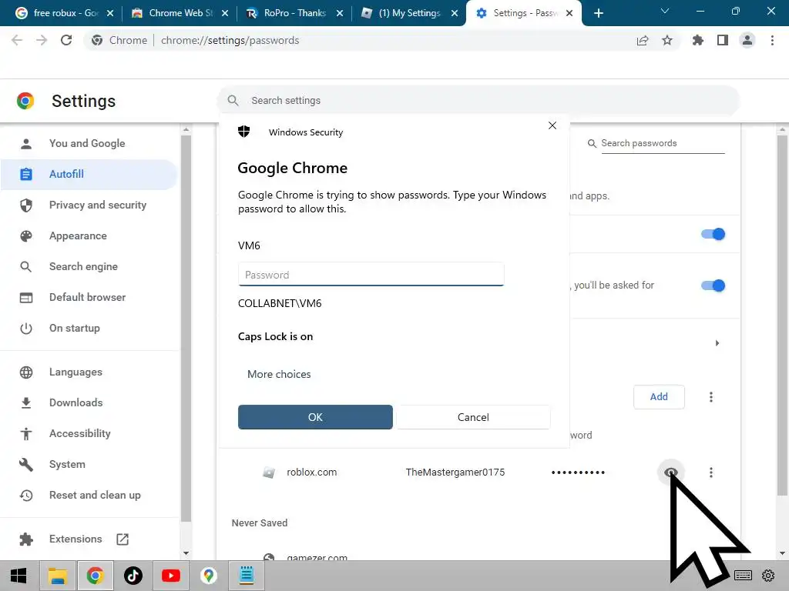Open Downloads settings

[x=89, y=402]
